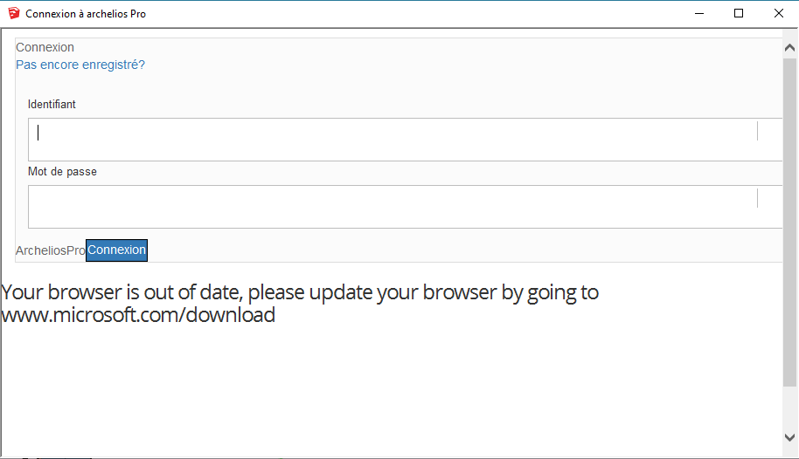Click the Identifiant label
This screenshot has height=459, width=799.
tap(52, 105)
